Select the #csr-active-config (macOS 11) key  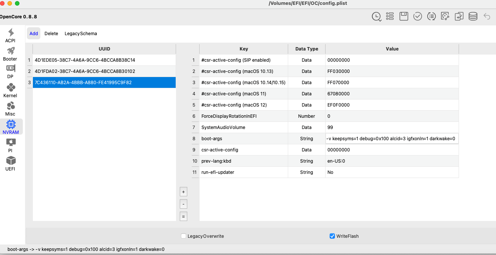tap(244, 93)
